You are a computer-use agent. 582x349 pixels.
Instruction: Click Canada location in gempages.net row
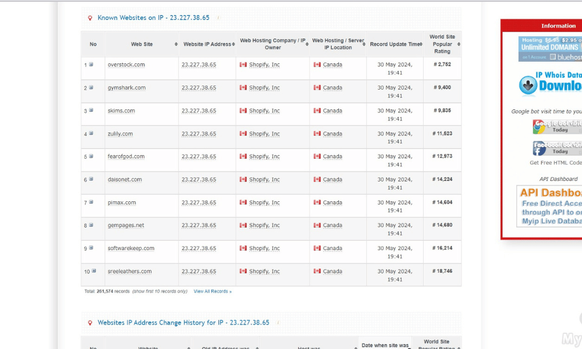[x=332, y=225]
